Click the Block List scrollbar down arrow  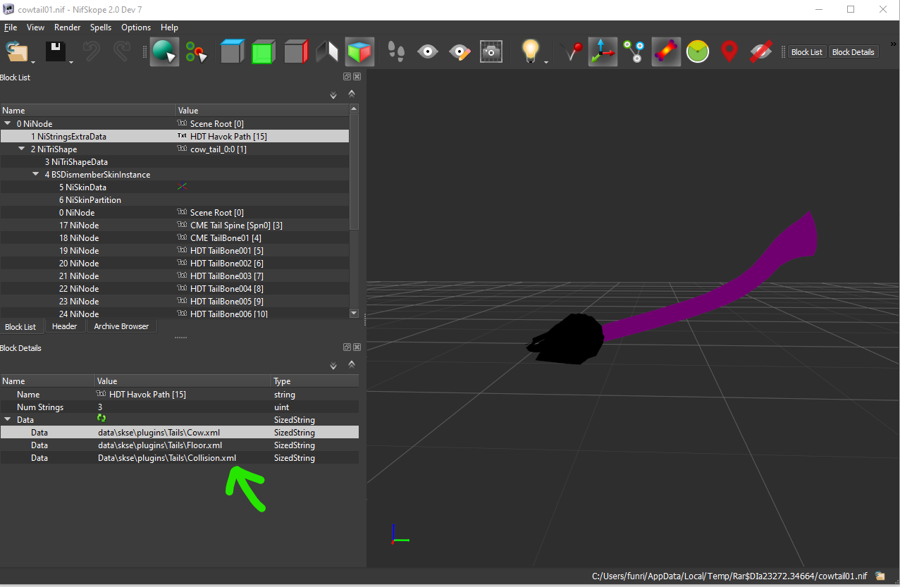pos(354,313)
